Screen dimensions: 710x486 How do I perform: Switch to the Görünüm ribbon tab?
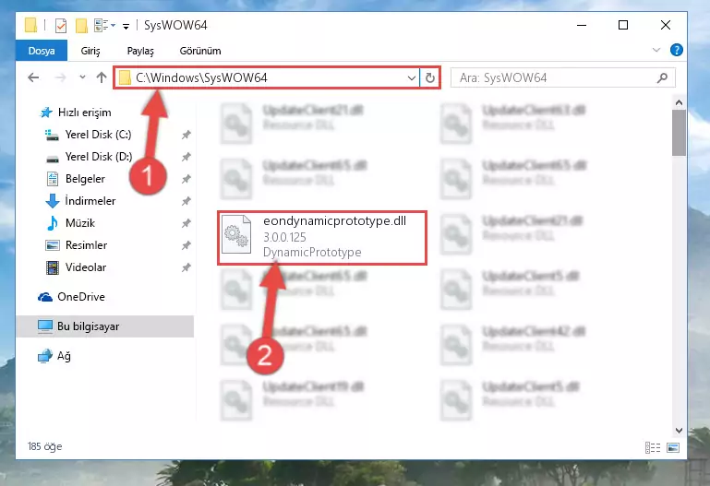200,51
